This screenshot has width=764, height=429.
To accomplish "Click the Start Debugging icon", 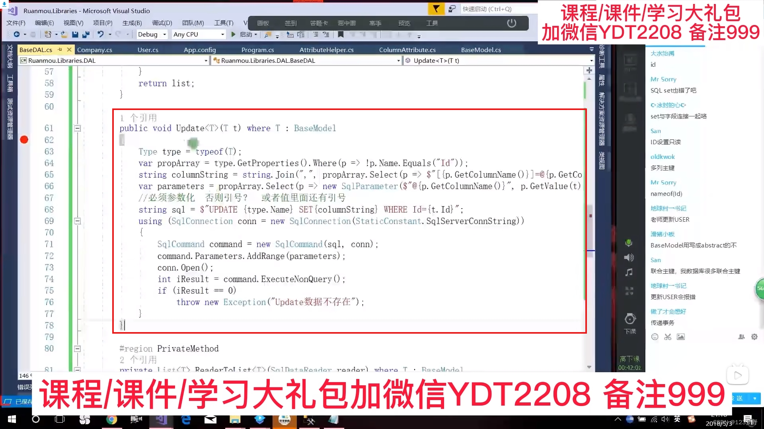I will [232, 34].
